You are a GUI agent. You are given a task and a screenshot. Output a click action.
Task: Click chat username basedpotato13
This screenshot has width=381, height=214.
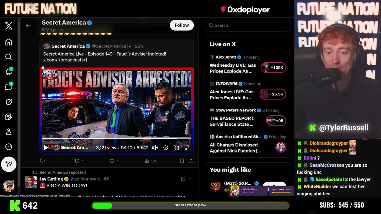[331, 180]
